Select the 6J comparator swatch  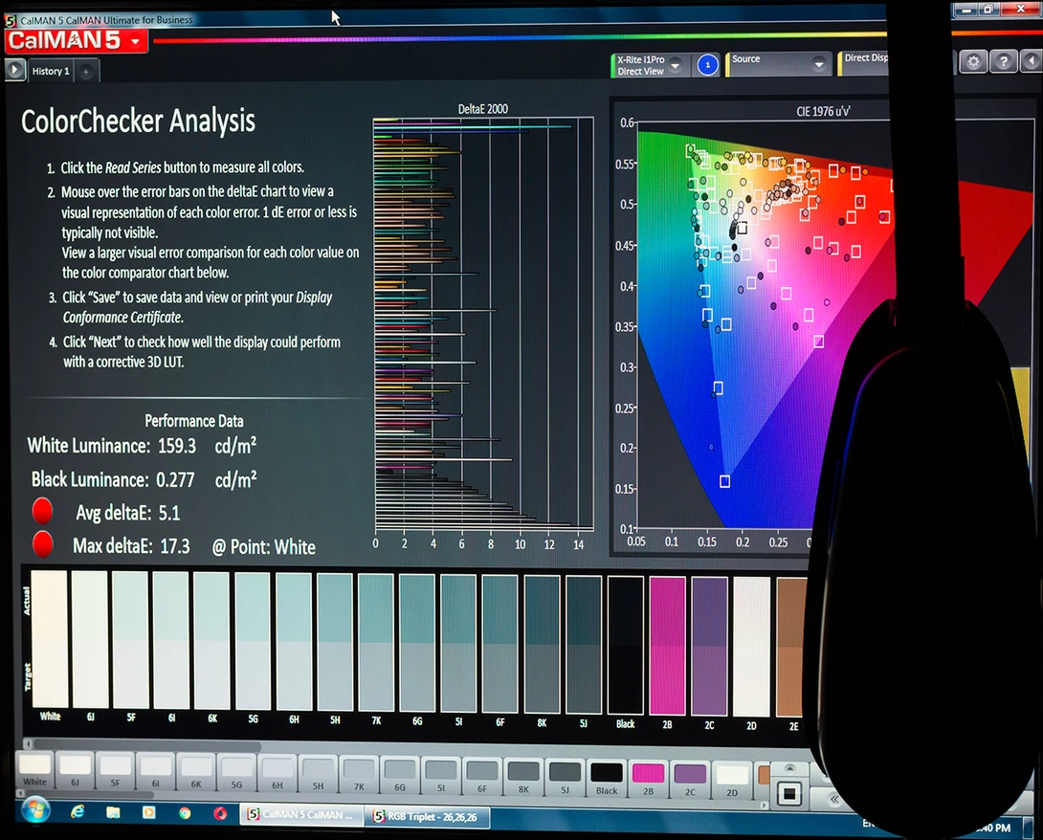[x=91, y=640]
